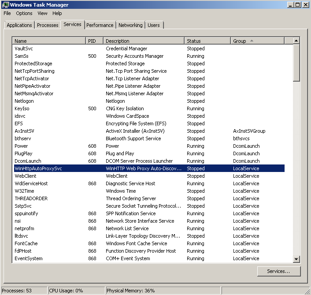
Task: Select the Services tab
Action: pos(72,24)
